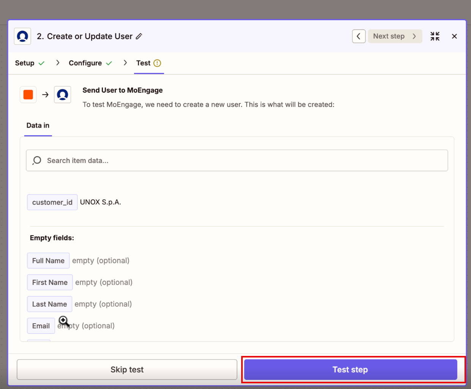Click the Test warning status icon
The height and width of the screenshot is (389, 471).
coord(157,63)
